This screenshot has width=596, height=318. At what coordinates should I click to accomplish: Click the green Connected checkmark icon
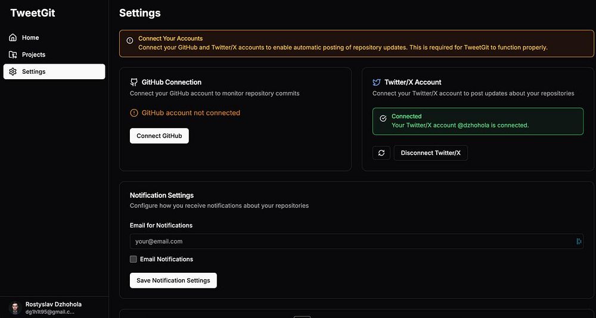coord(383,119)
